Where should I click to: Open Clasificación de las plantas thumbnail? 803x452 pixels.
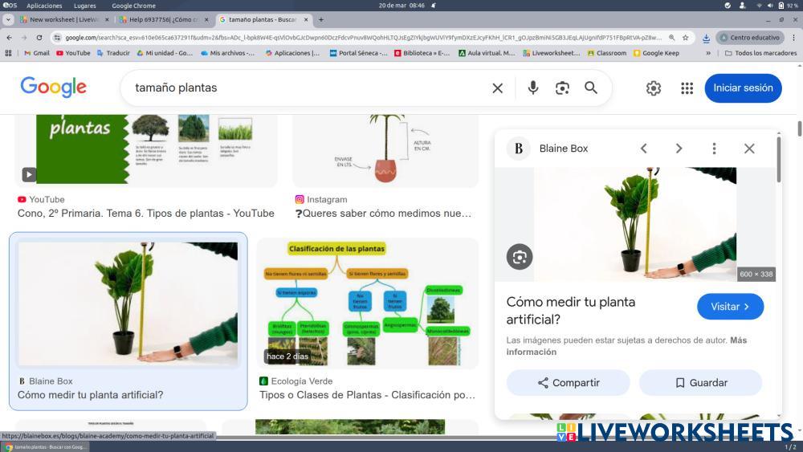coord(367,303)
